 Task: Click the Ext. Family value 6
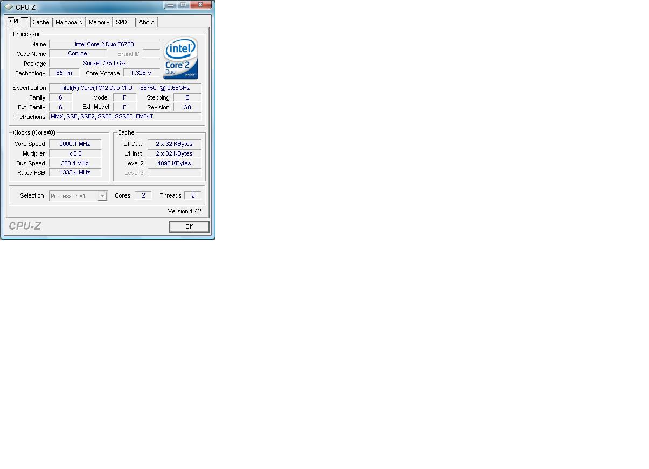pos(60,107)
